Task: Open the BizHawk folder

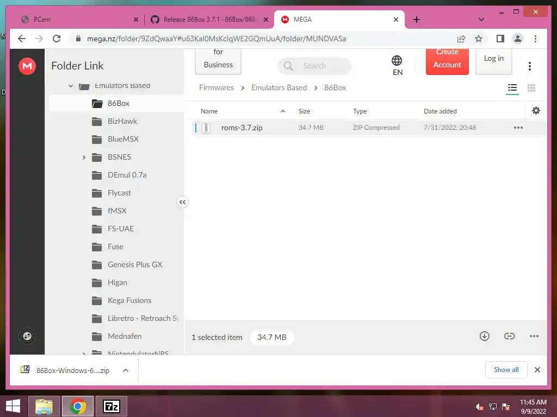Action: [122, 121]
